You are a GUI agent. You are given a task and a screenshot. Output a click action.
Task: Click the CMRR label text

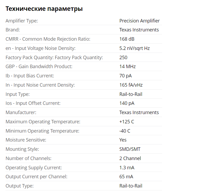click(48, 39)
